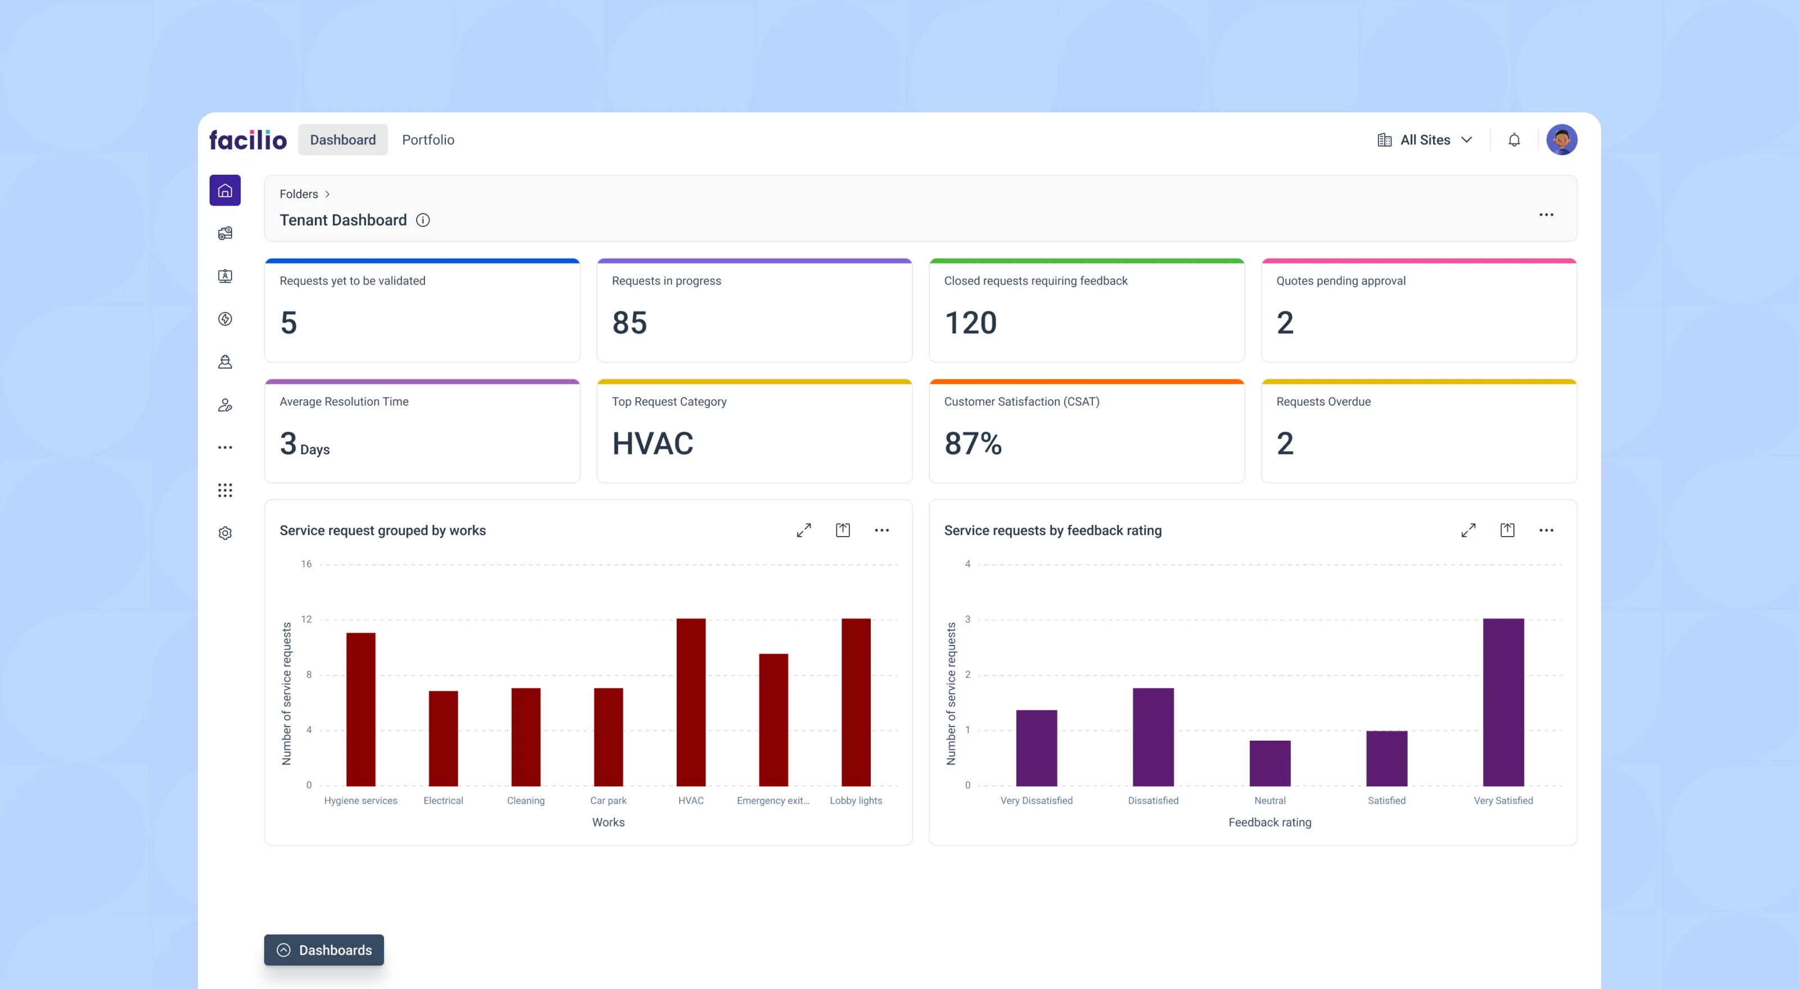
Task: Open the energy bolt icon in sidebar
Action: 225,319
